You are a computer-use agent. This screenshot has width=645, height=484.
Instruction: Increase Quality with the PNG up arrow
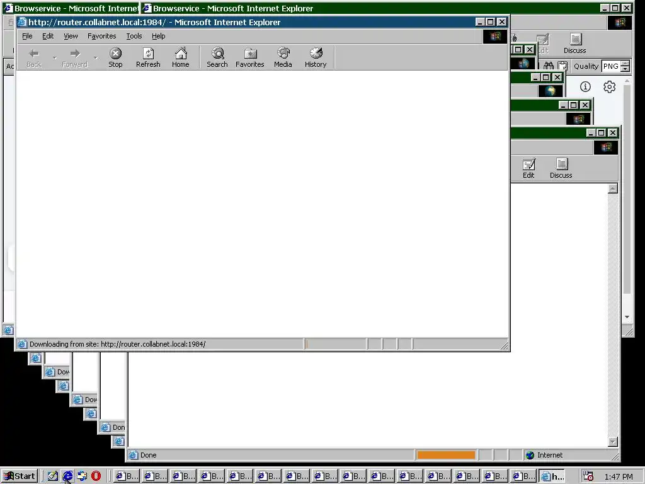tap(625, 63)
